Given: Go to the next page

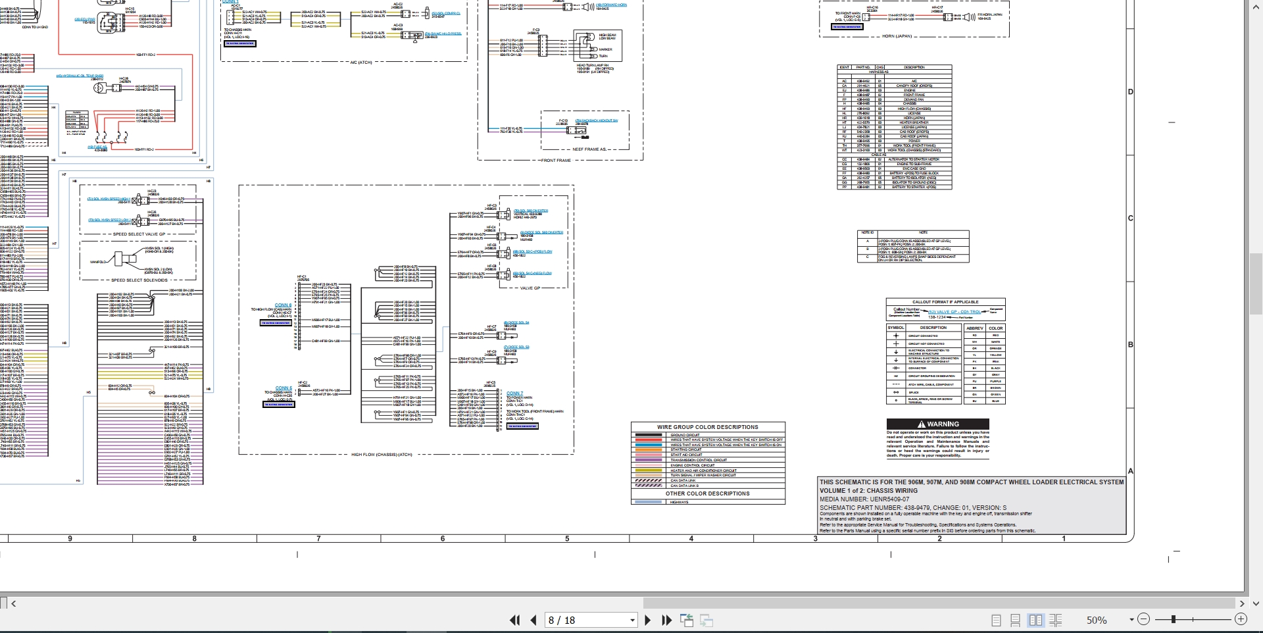Looking at the screenshot, I should click(x=648, y=620).
